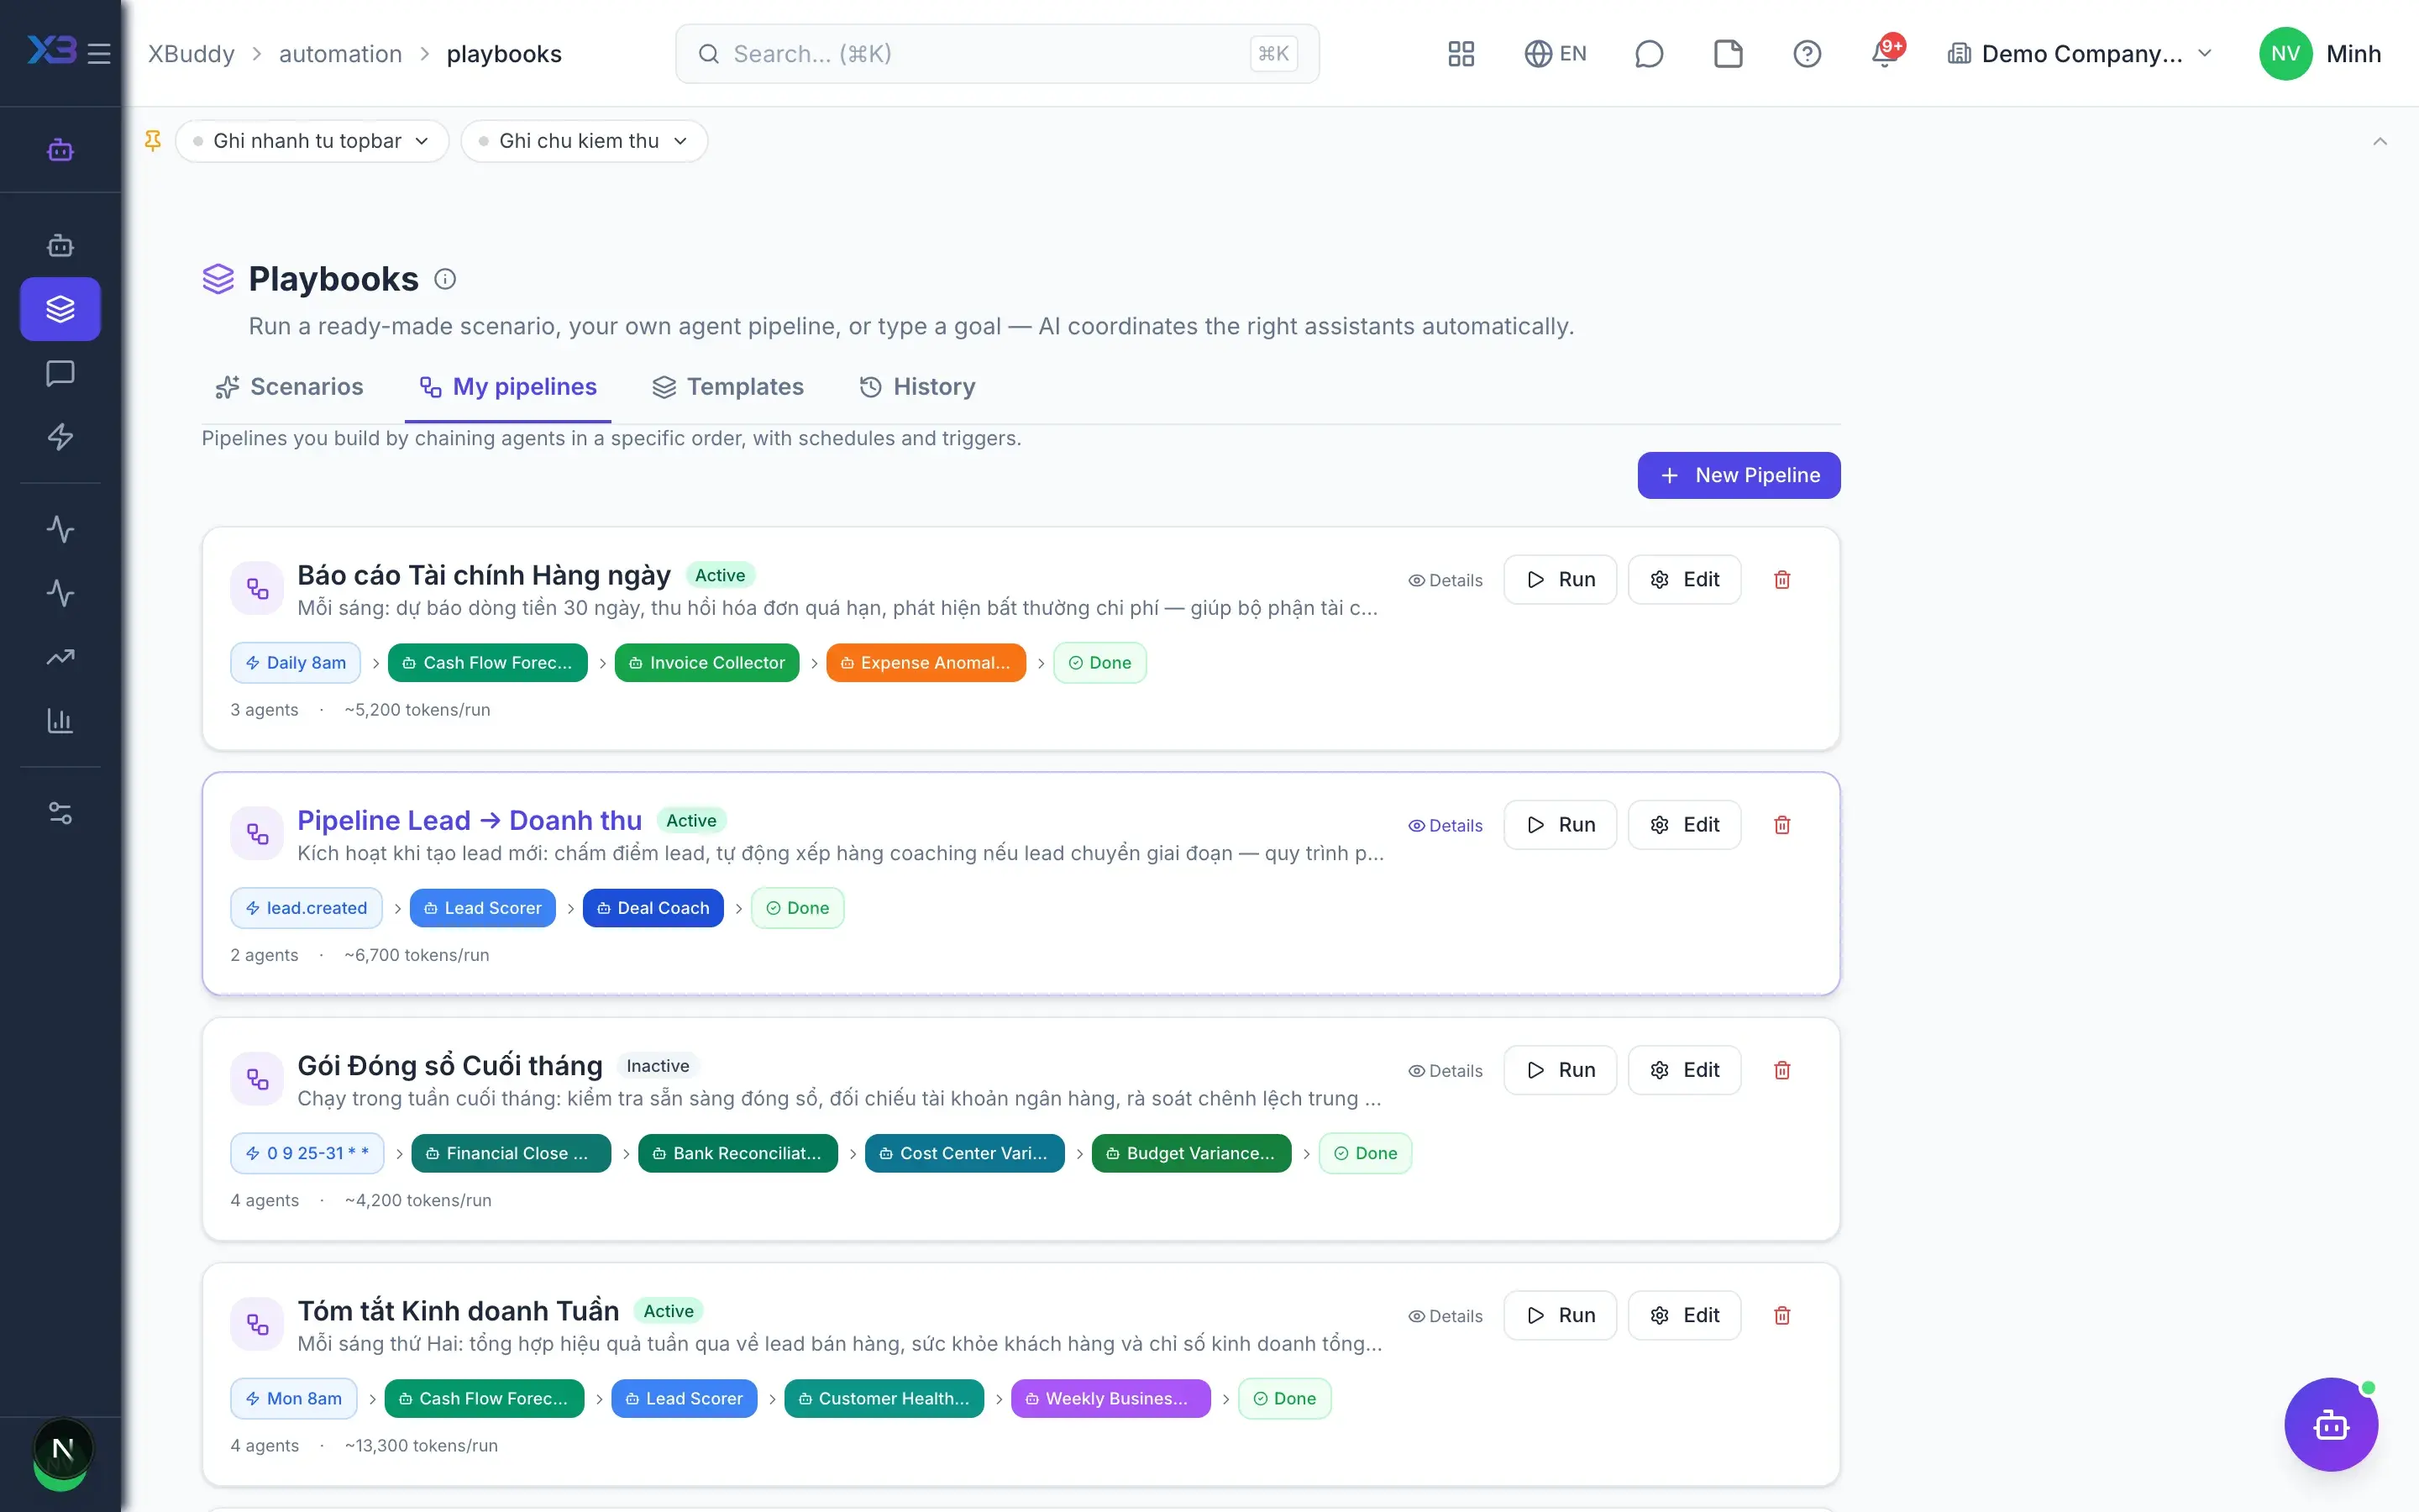Image resolution: width=2419 pixels, height=1512 pixels.
Task: Open the Pipeline Lead → Doanh thu title link
Action: pyautogui.click(x=470, y=820)
